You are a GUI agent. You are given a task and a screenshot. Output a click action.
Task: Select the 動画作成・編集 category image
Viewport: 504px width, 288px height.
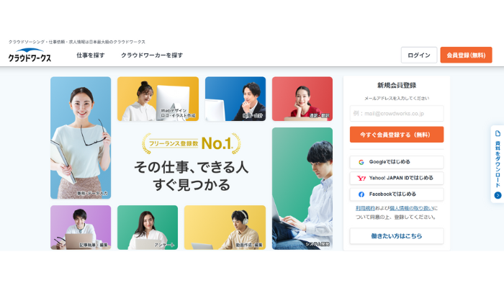[225, 228]
